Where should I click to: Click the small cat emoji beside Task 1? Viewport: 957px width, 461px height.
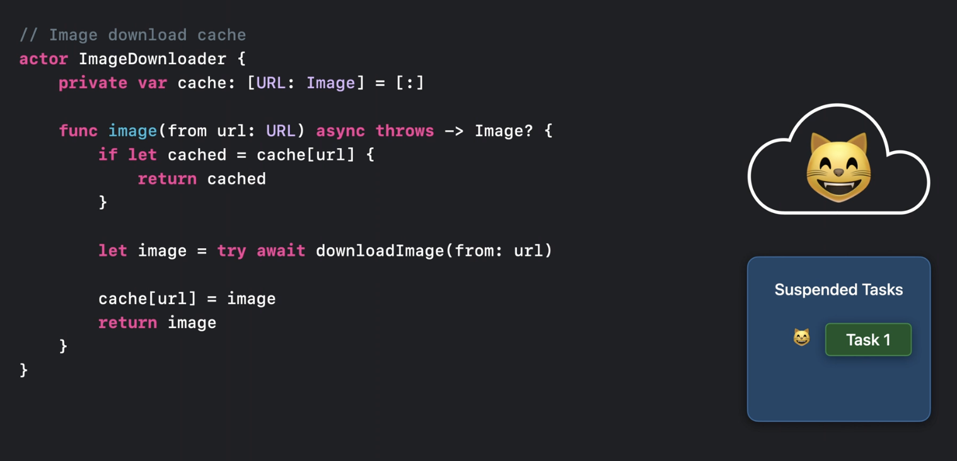[x=801, y=338]
